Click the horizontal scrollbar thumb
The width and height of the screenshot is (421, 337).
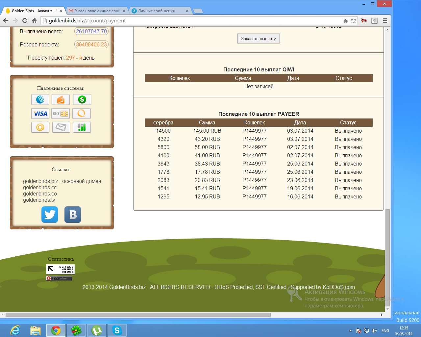click(138, 315)
